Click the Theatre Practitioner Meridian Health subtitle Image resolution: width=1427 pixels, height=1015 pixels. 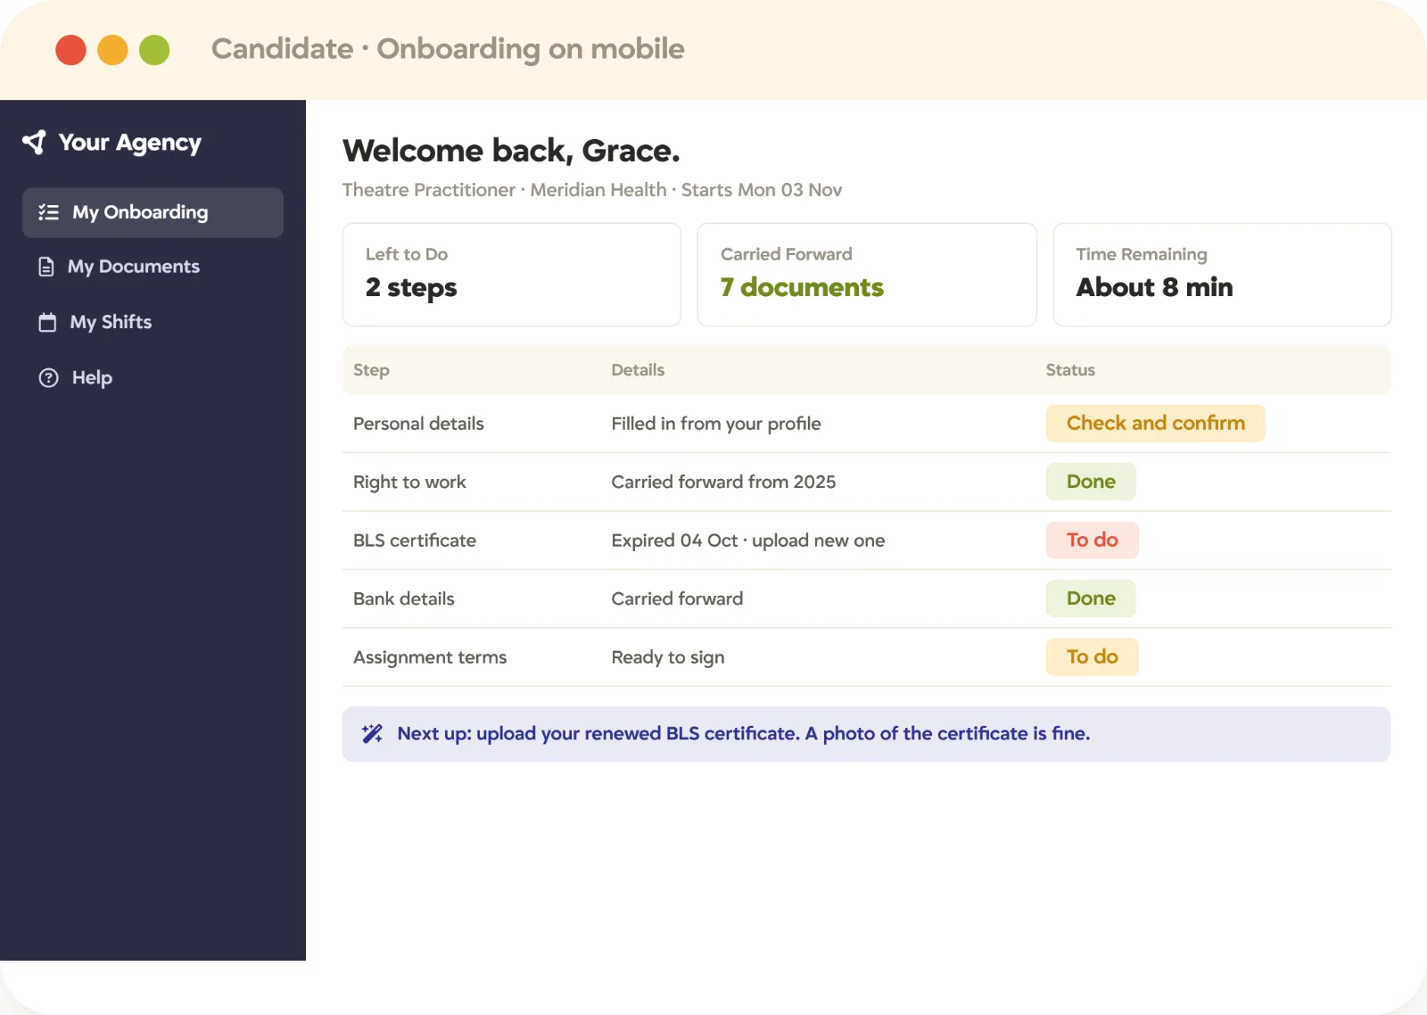(x=592, y=190)
